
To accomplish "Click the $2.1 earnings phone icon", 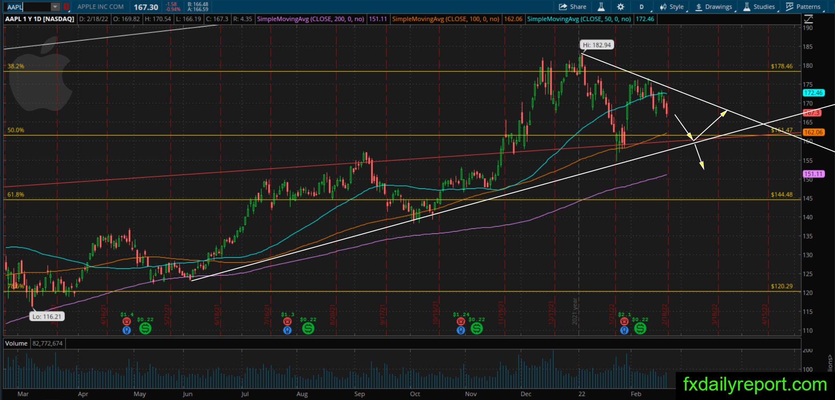I will point(624,321).
